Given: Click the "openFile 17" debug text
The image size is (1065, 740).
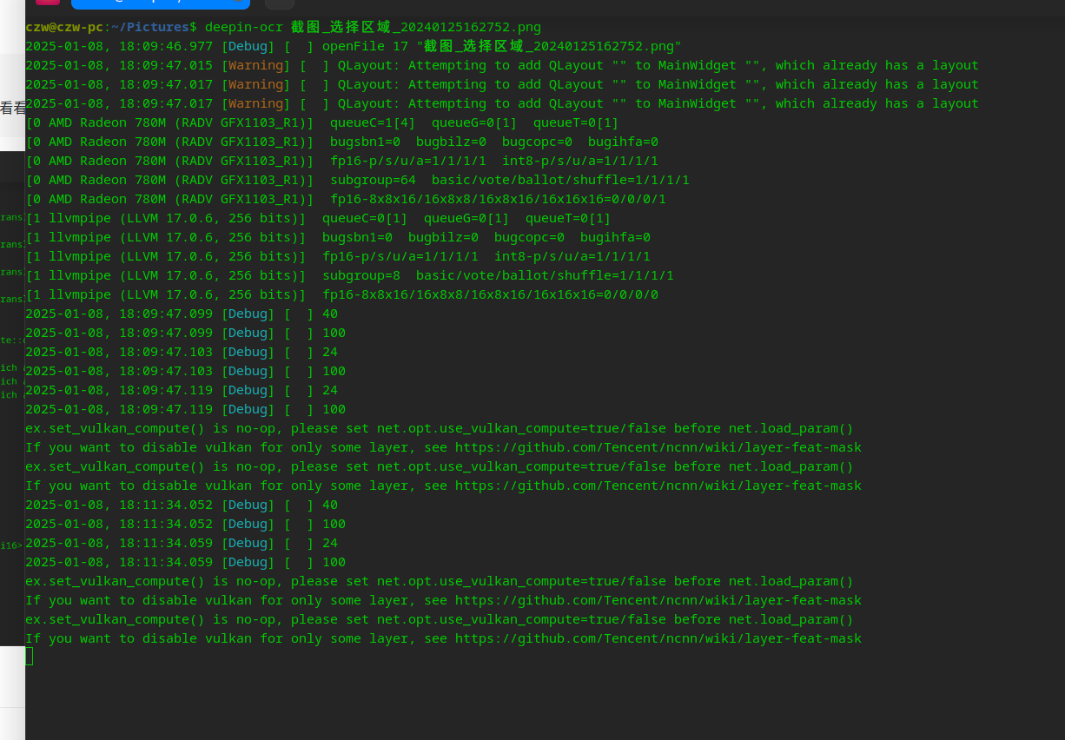Looking at the screenshot, I should tap(365, 46).
